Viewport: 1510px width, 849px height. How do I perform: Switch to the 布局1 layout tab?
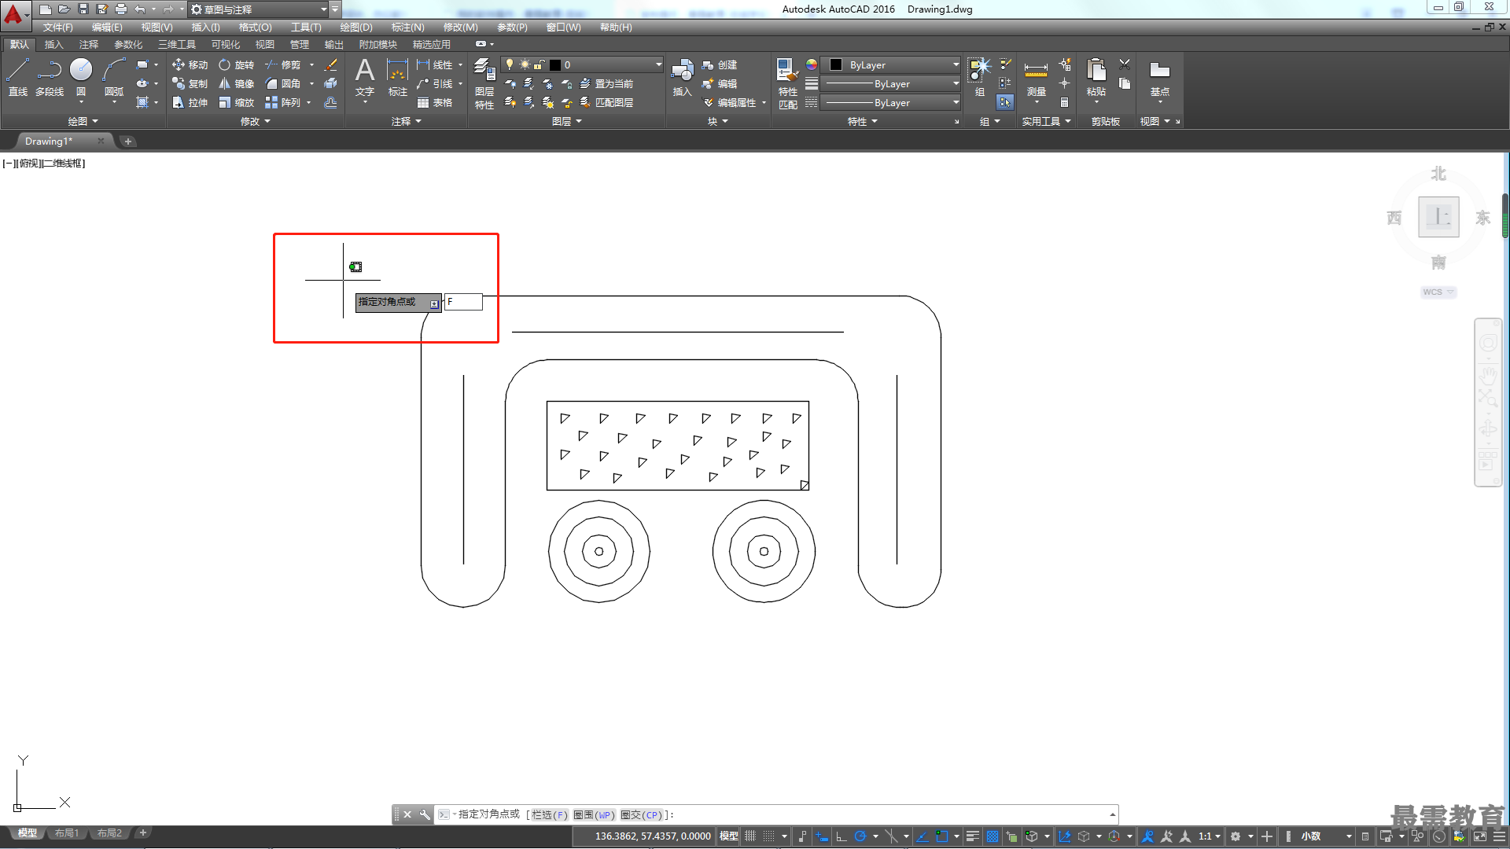[x=67, y=833]
